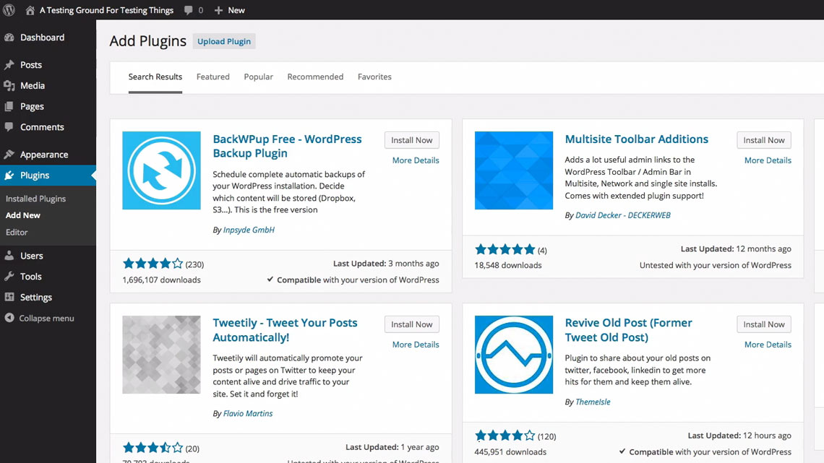
Task: View More Details for Revive Old Post
Action: coord(768,345)
